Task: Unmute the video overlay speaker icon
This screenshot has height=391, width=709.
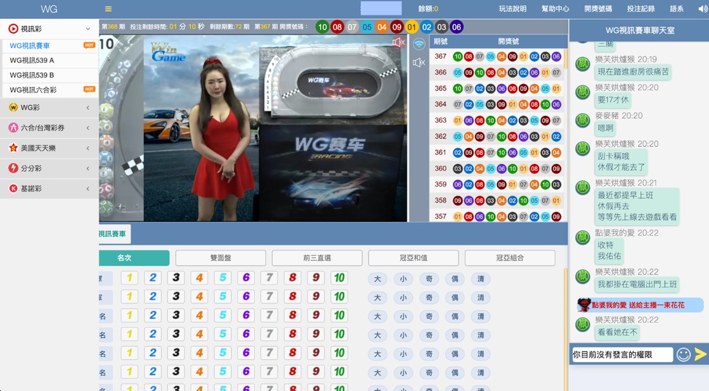Action: [398, 42]
